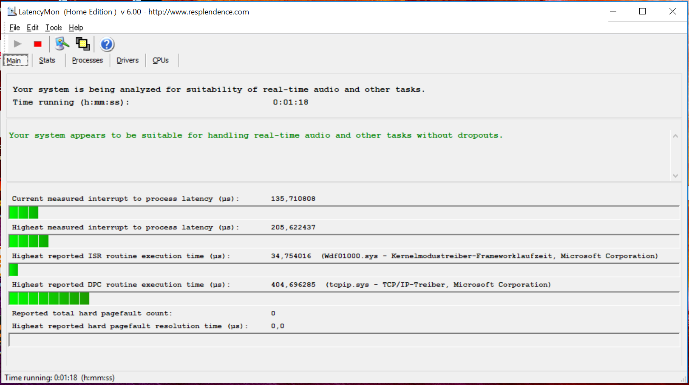Click the empty pagefault resolution time bar
689x385 pixels.
(x=343, y=340)
